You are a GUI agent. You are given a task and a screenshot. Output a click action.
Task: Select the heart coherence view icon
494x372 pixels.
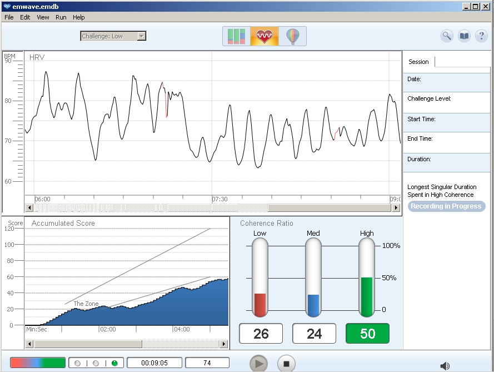(x=265, y=36)
